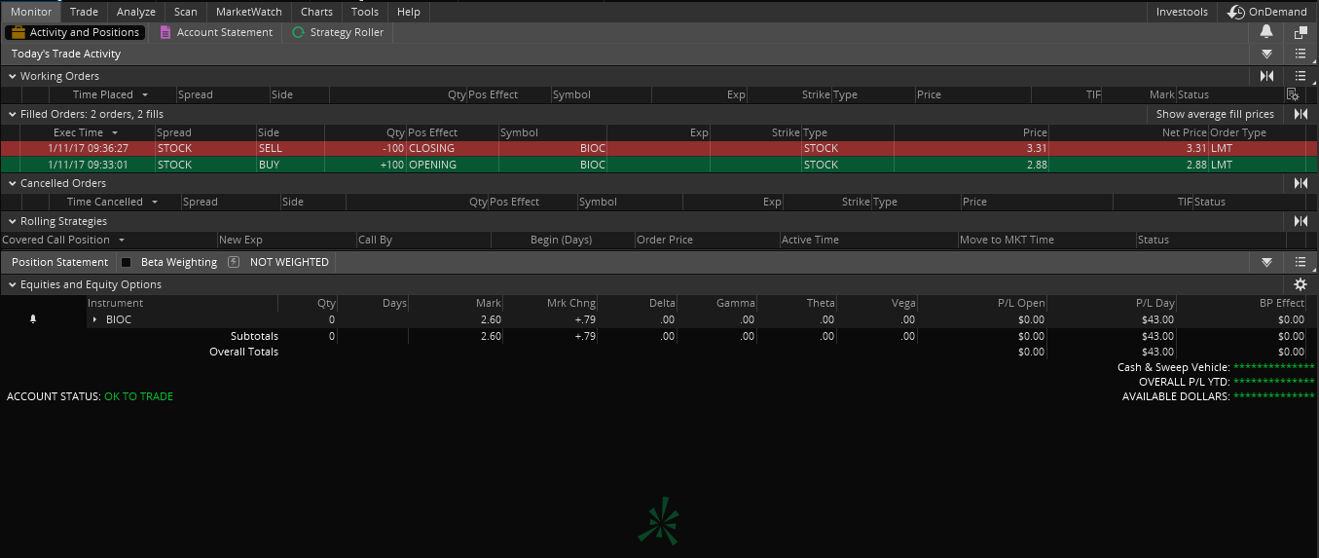Click the alert bell icon beside BIOC row
1319x558 pixels.
tap(33, 319)
